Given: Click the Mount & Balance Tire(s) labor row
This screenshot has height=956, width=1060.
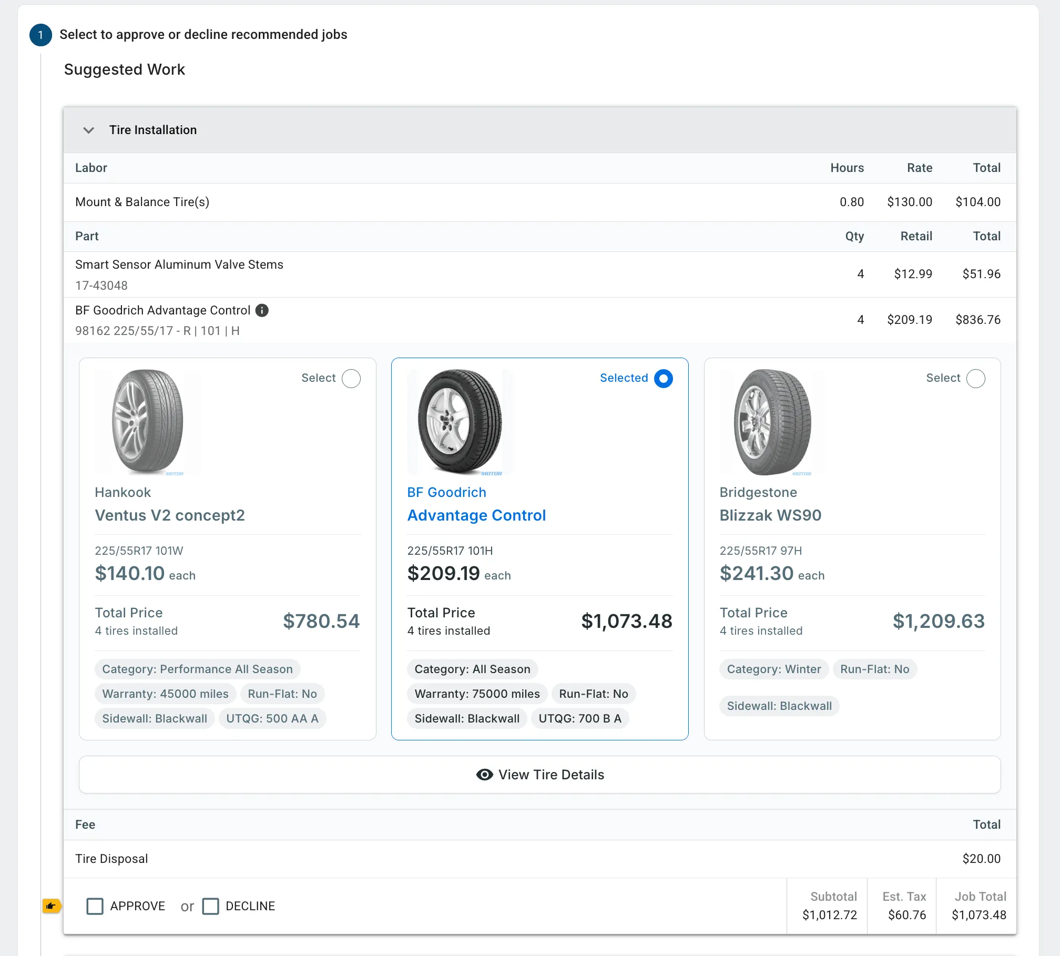Looking at the screenshot, I should pos(540,202).
